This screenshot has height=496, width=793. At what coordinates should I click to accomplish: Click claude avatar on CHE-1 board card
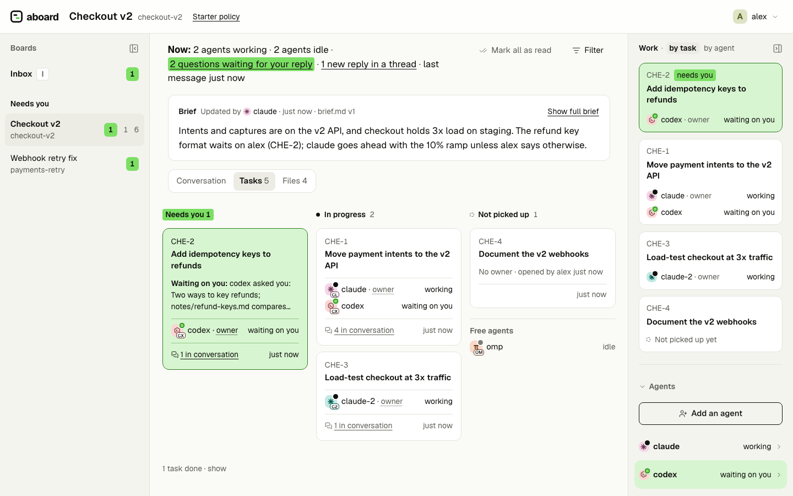pos(332,289)
